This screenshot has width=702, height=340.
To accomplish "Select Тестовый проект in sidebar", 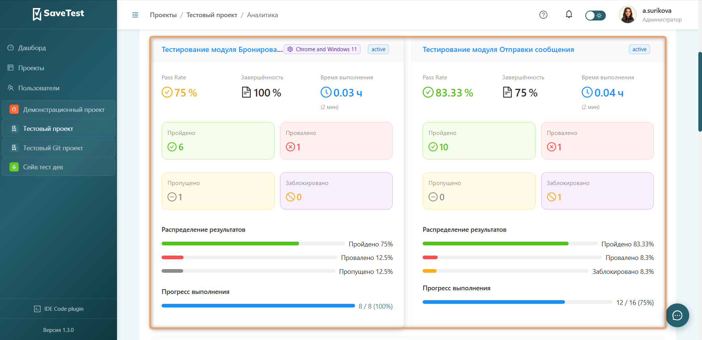I will (58, 129).
